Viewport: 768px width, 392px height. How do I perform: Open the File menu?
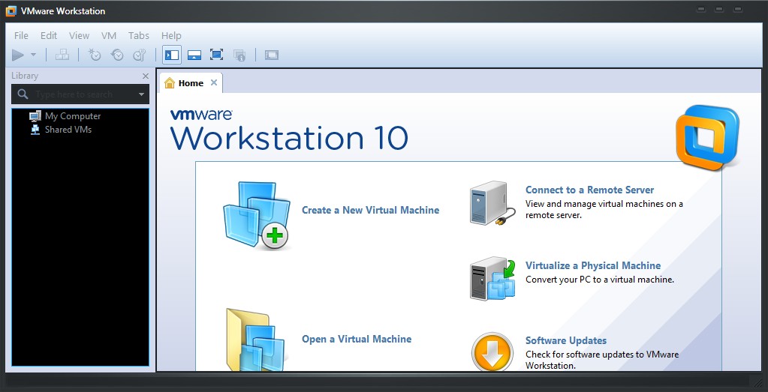[x=21, y=36]
